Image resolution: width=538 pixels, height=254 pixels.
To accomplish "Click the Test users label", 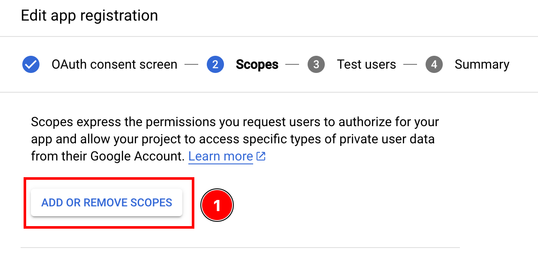I will click(x=366, y=64).
